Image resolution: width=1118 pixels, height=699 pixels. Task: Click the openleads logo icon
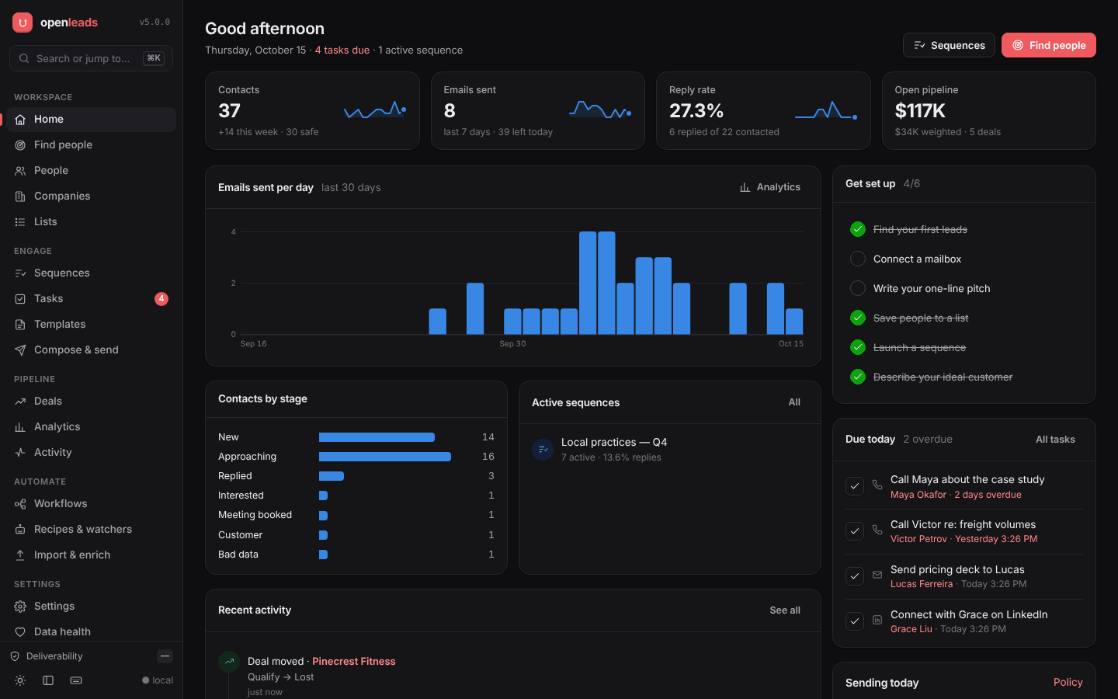pyautogui.click(x=23, y=23)
